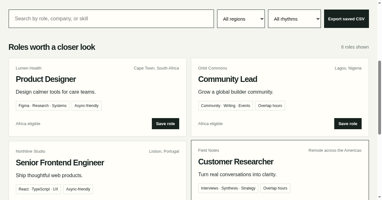Click the 6 roles shown count
The width and height of the screenshot is (382, 200).
355,47
